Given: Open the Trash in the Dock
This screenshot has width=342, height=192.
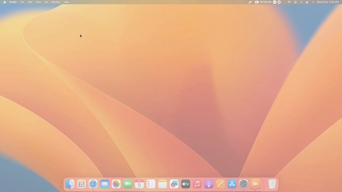Looking at the screenshot, I should coord(272,184).
